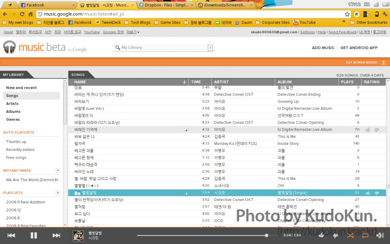Open the Daum bookmark
This screenshot has height=244, width=390.
point(244,22)
